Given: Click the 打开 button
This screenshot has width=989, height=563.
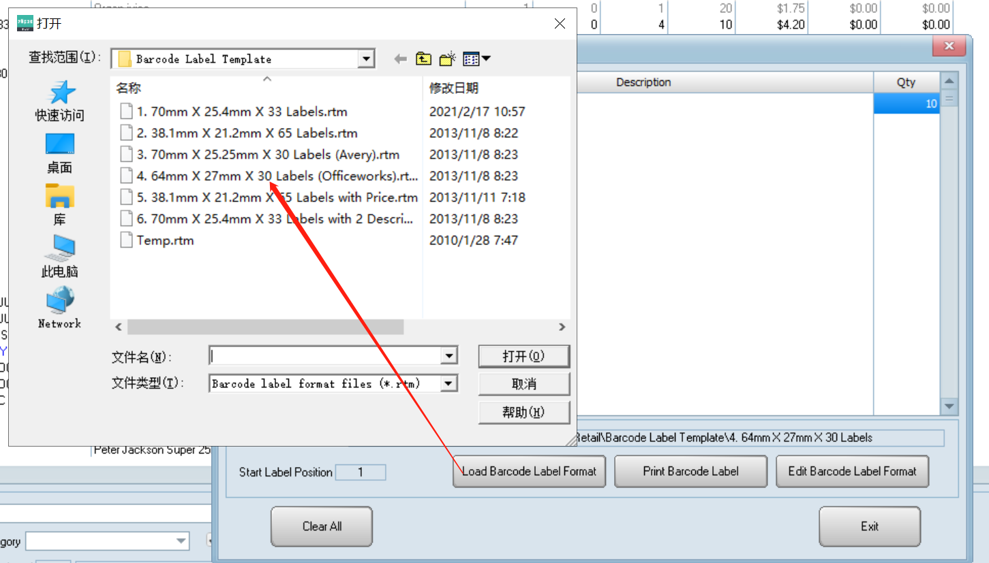Looking at the screenshot, I should tap(524, 355).
